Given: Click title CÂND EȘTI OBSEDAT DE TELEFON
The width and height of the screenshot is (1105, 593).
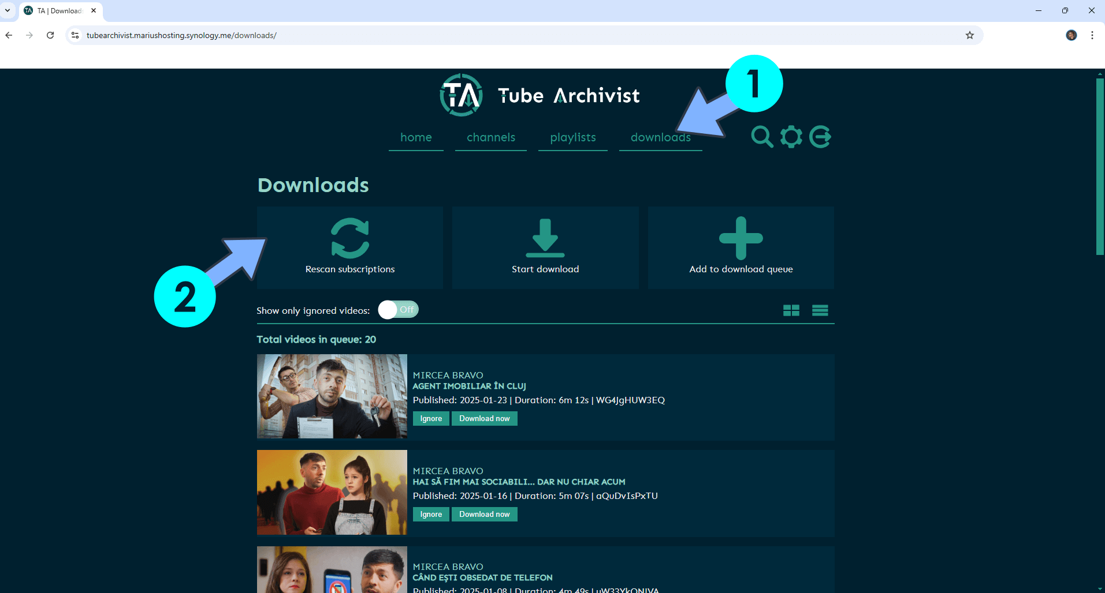Looking at the screenshot, I should click(483, 578).
